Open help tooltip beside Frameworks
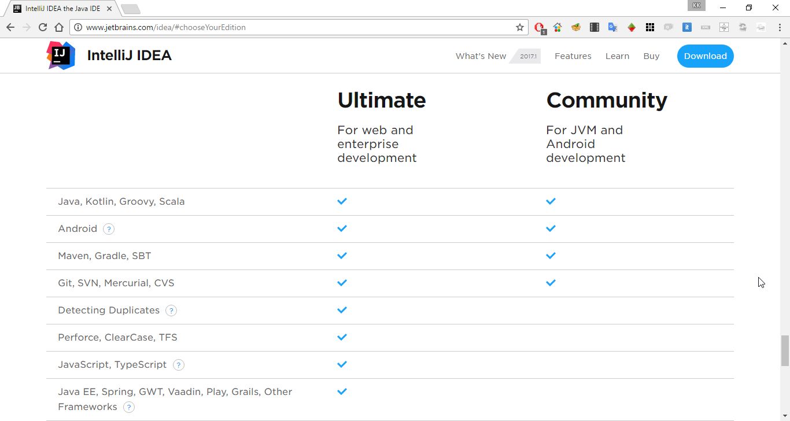790x421 pixels. click(129, 407)
